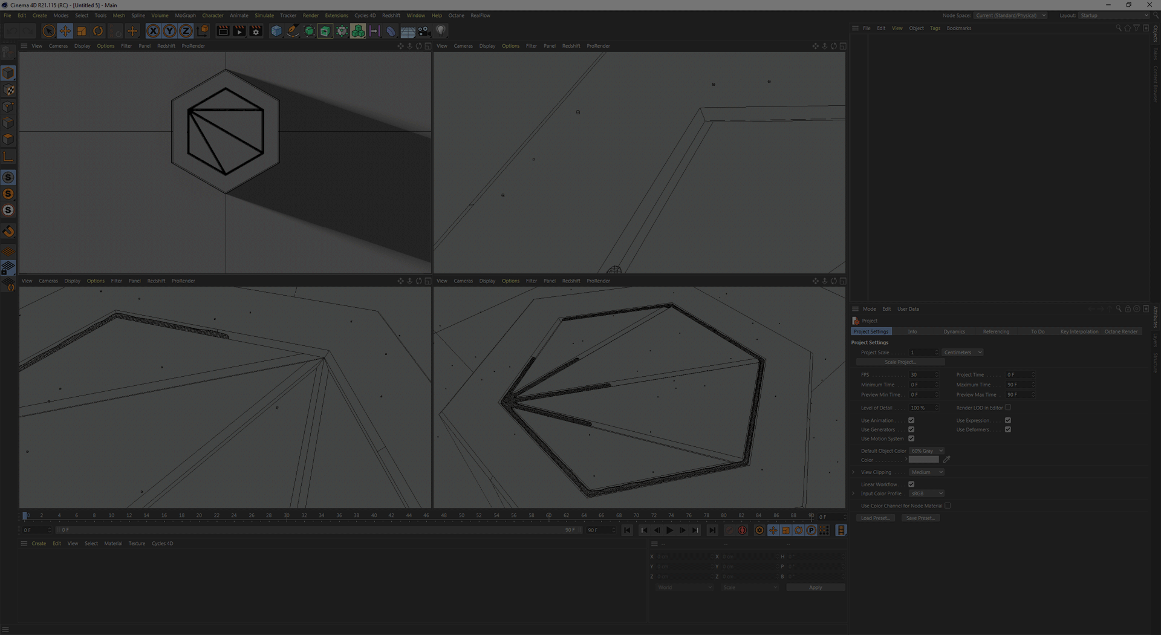Click the Render Settings clapperboard gear icon
This screenshot has width=1161, height=635.
[256, 31]
